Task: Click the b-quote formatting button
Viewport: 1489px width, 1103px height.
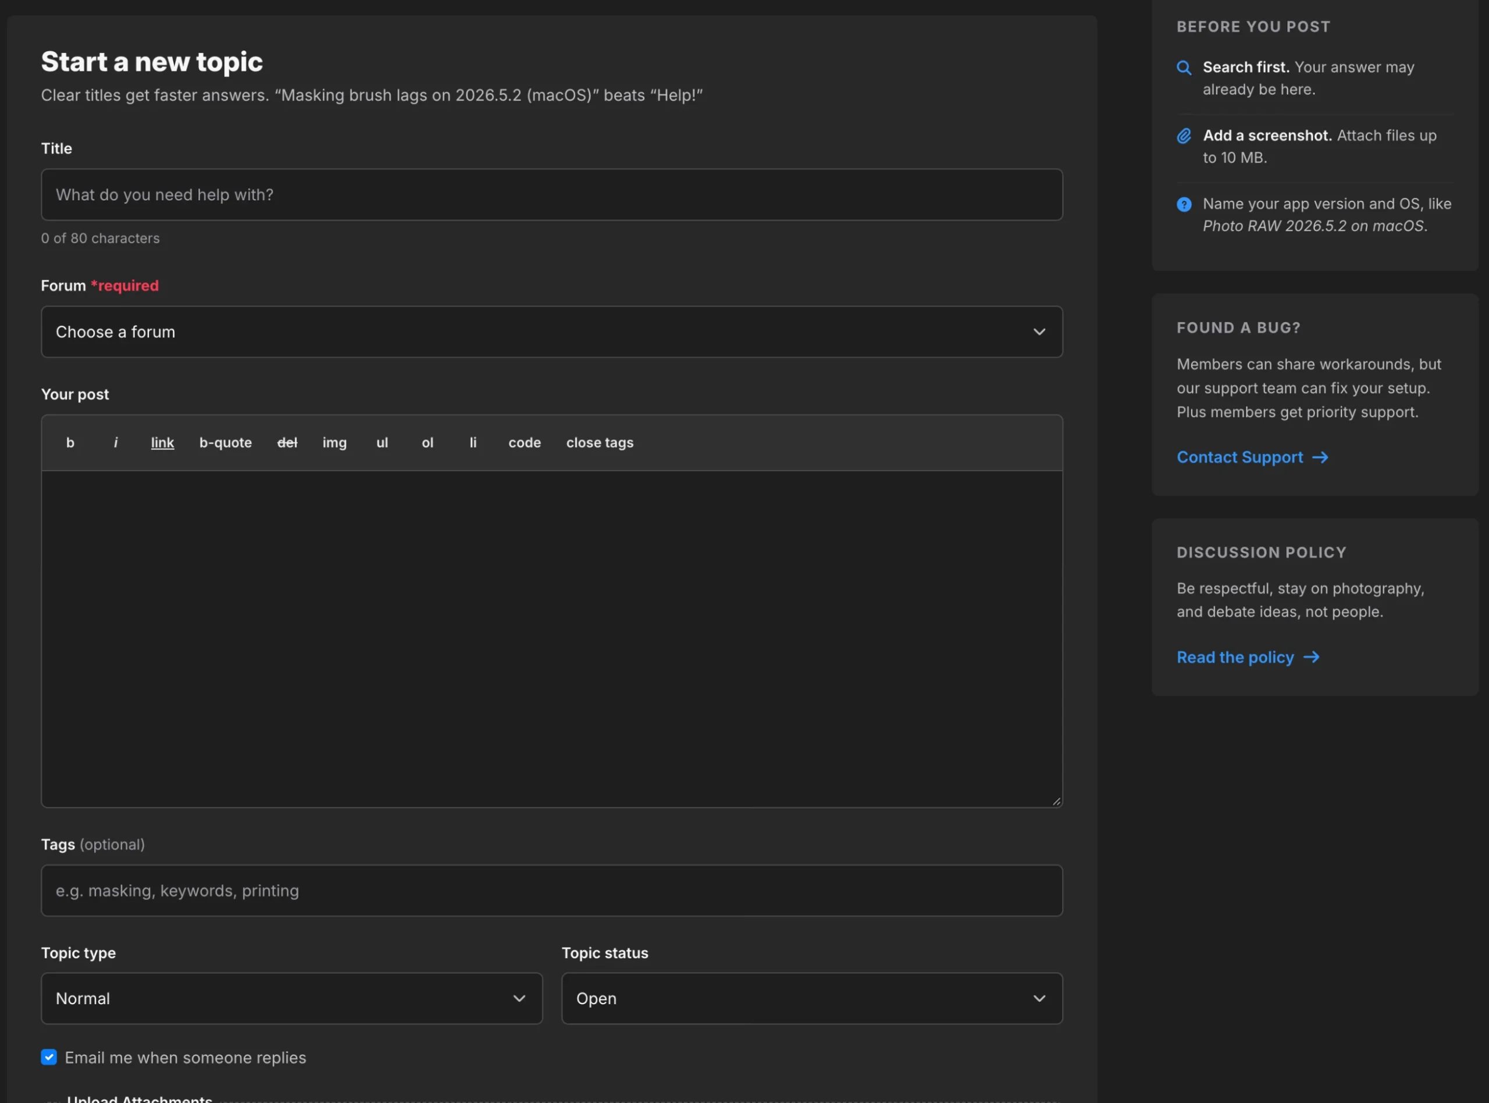Action: pos(226,443)
